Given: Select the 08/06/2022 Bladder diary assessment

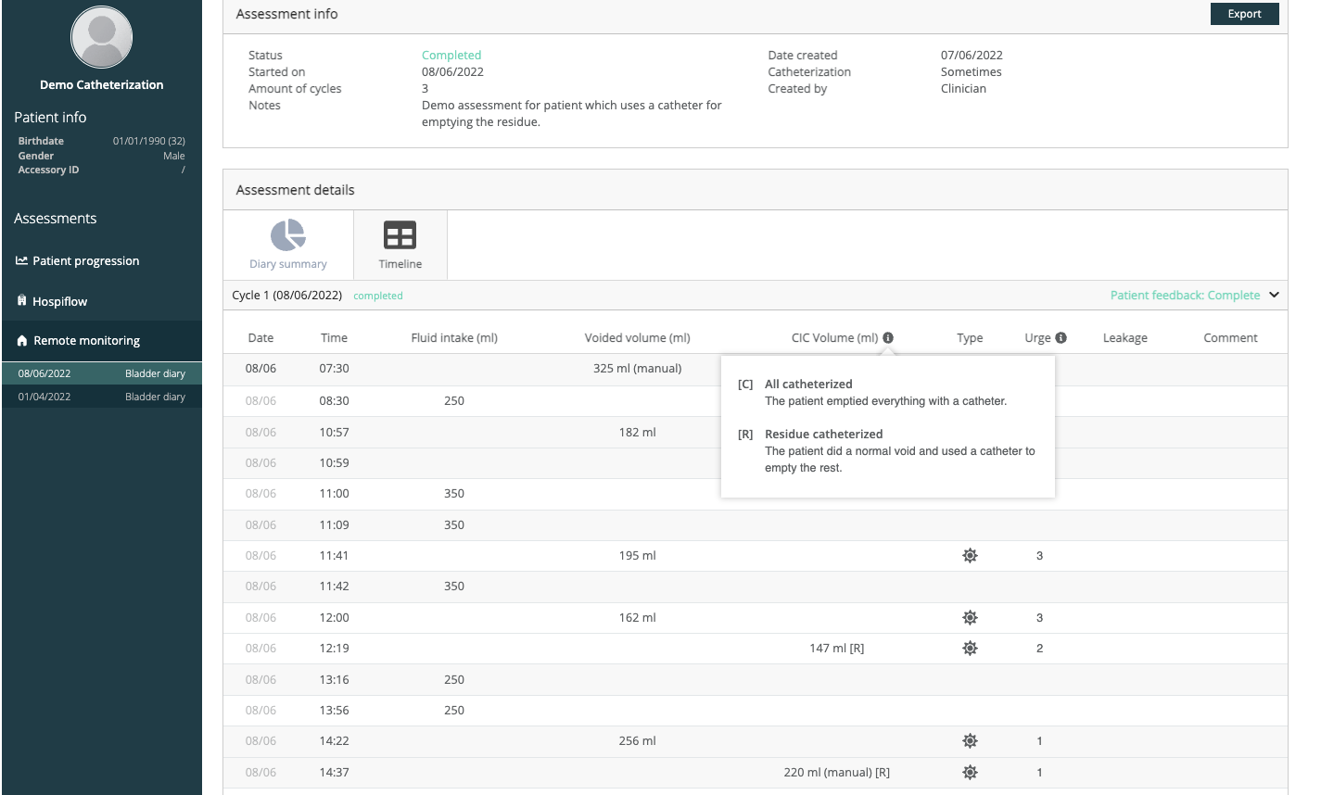Looking at the screenshot, I should click(102, 373).
